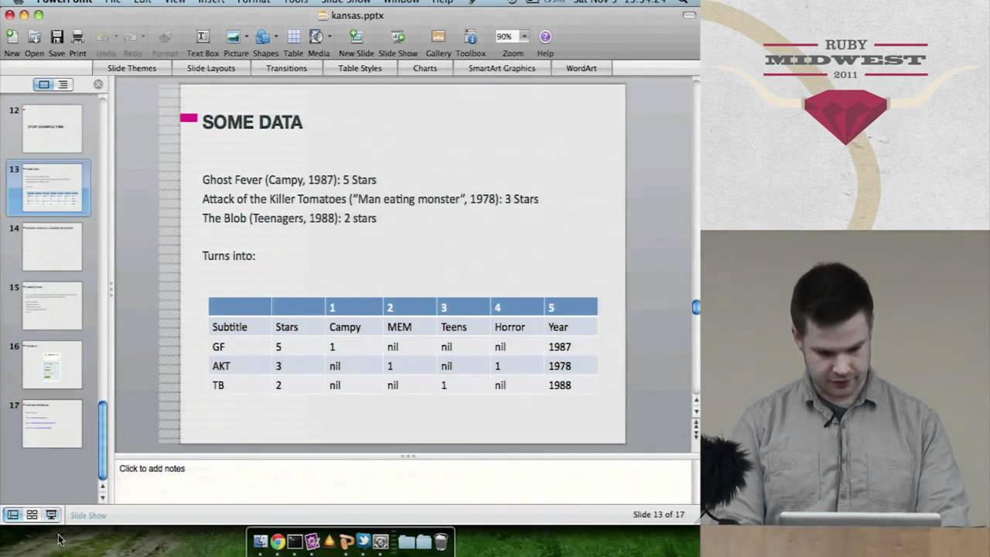Click the 'Slide 13 of 17' status text
The height and width of the screenshot is (557, 990).
click(658, 514)
